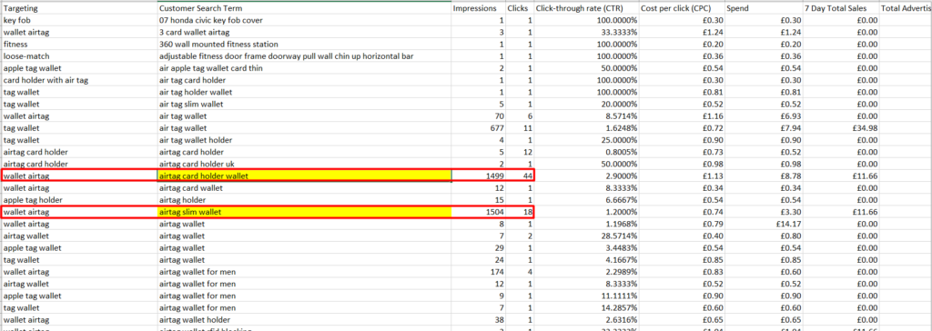Image resolution: width=932 pixels, height=331 pixels.
Task: Select the £1.13 cost per click cell
Action: (x=682, y=176)
